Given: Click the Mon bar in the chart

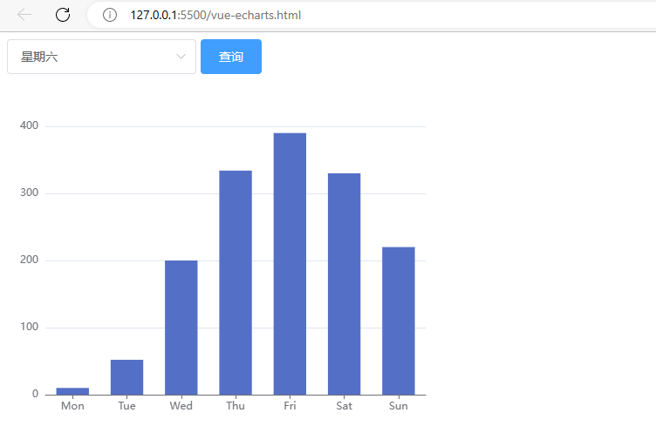Looking at the screenshot, I should click(x=72, y=391).
